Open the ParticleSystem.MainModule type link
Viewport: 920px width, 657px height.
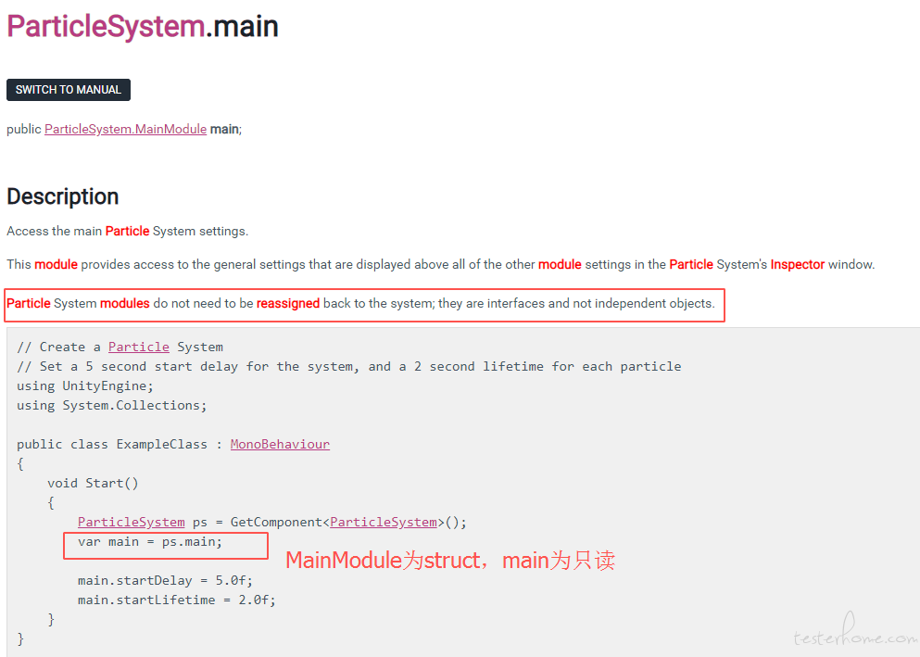[x=126, y=129]
